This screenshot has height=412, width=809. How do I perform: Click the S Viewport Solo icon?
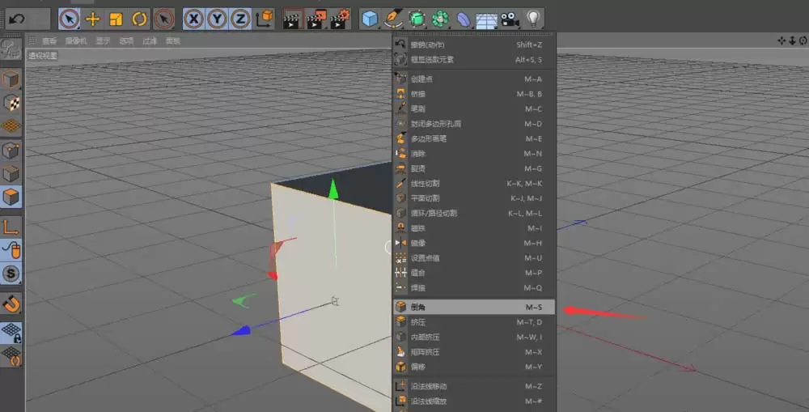coord(11,274)
